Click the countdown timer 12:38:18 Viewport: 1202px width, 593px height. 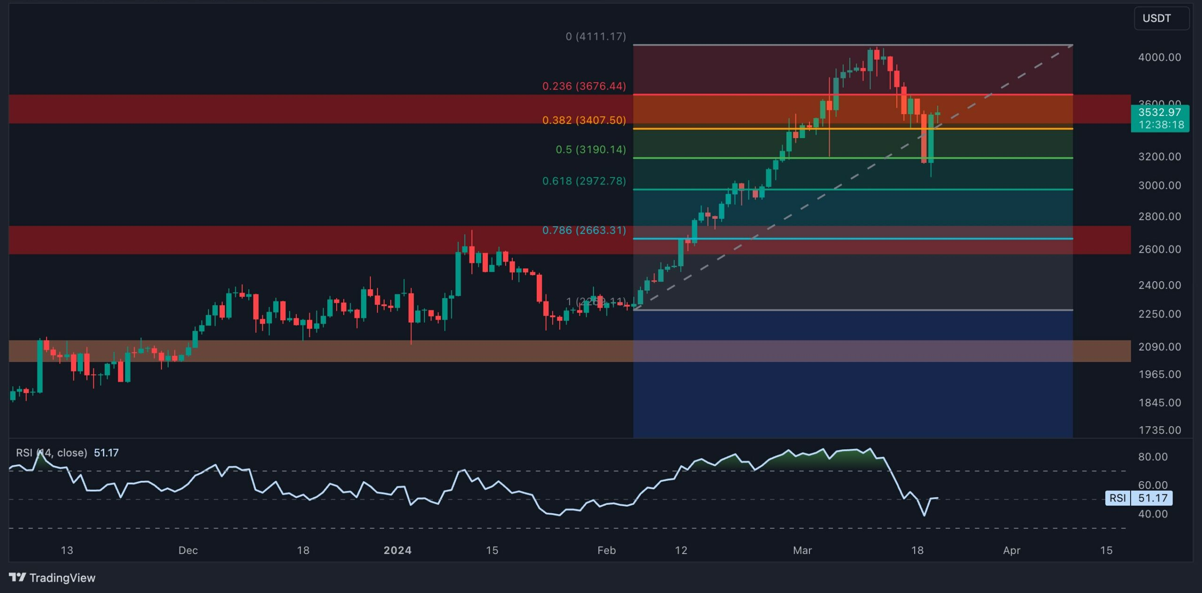coord(1161,124)
